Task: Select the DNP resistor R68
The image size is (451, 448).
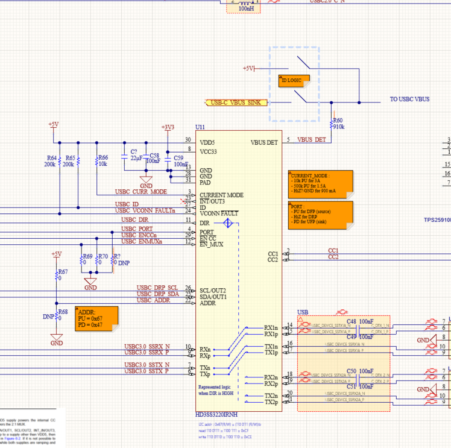Action: (x=57, y=315)
